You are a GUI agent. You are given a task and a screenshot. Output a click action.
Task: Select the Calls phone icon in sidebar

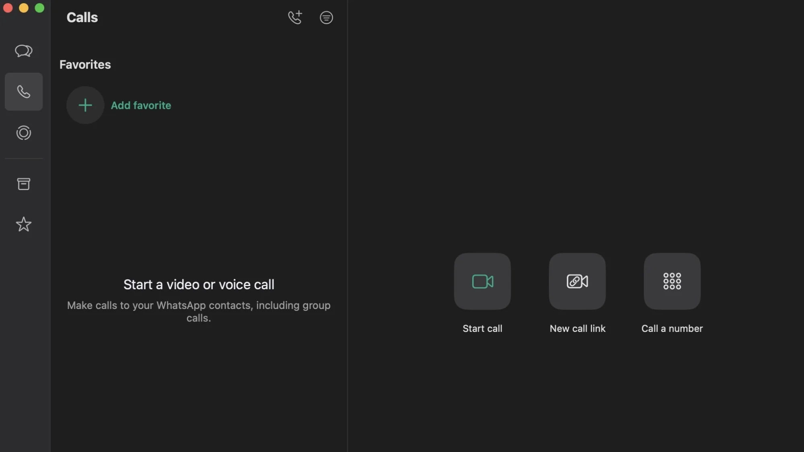click(x=23, y=92)
